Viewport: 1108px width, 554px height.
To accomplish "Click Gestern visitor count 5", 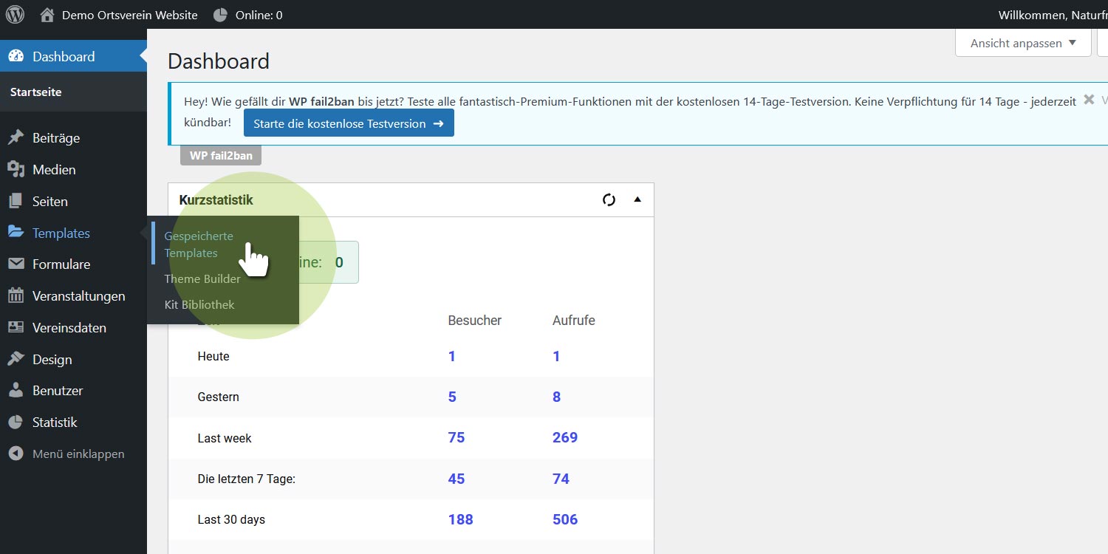I will 452,397.
